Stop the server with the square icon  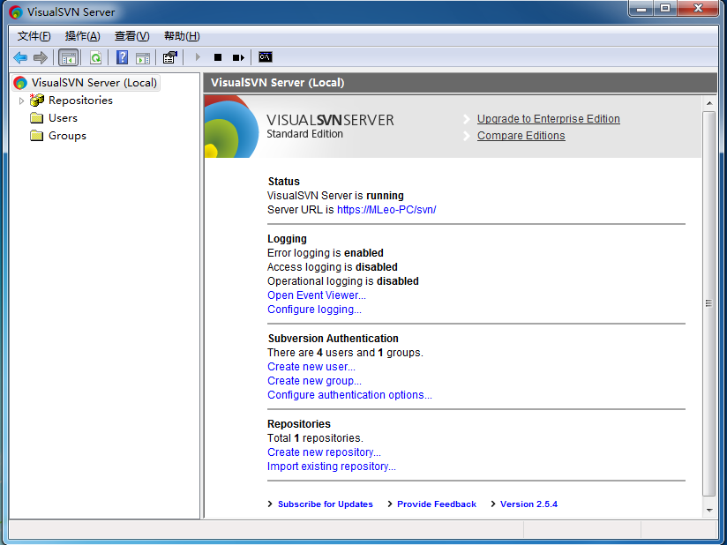218,57
